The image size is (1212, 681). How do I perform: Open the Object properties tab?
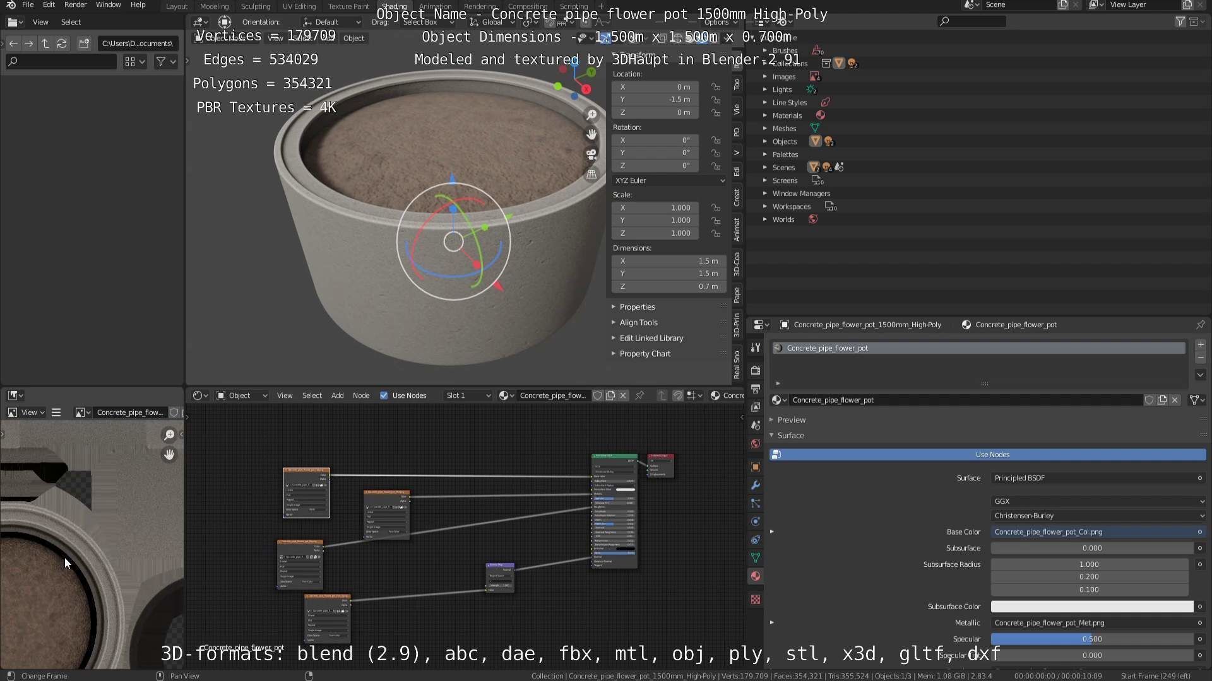pos(756,467)
